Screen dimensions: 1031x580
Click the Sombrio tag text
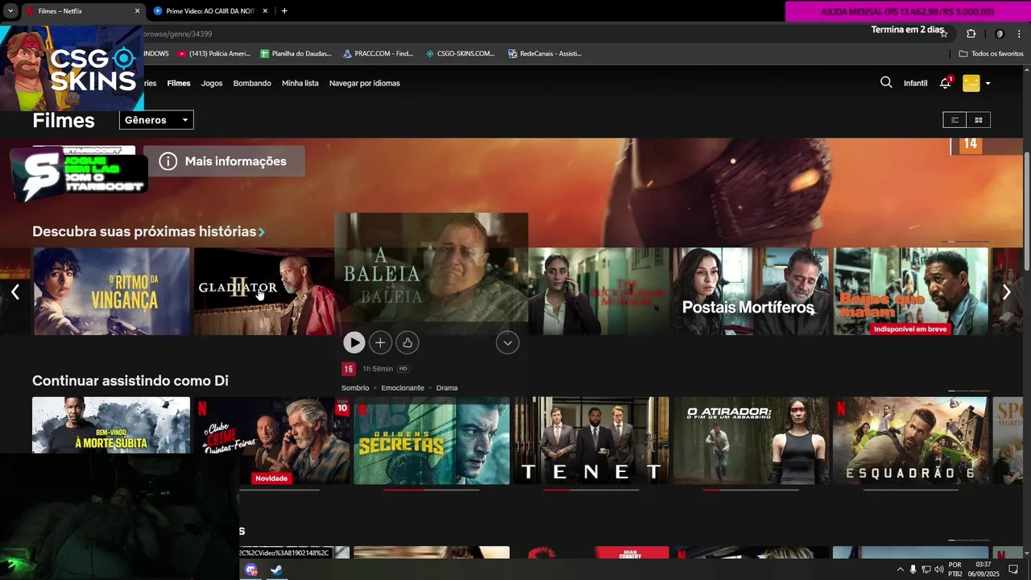tap(355, 388)
